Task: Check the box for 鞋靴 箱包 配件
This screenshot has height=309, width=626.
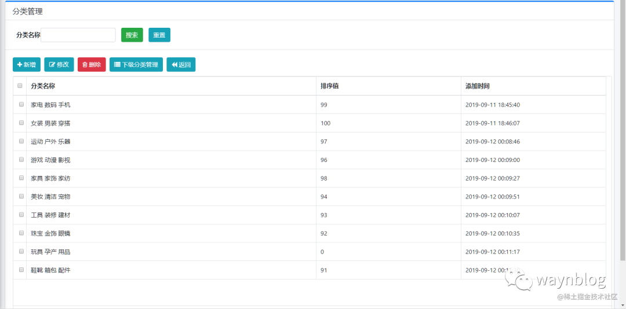Action: [x=21, y=270]
